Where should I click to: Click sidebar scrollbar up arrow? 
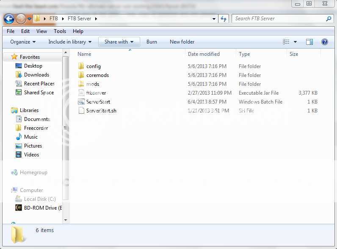[x=66, y=52]
